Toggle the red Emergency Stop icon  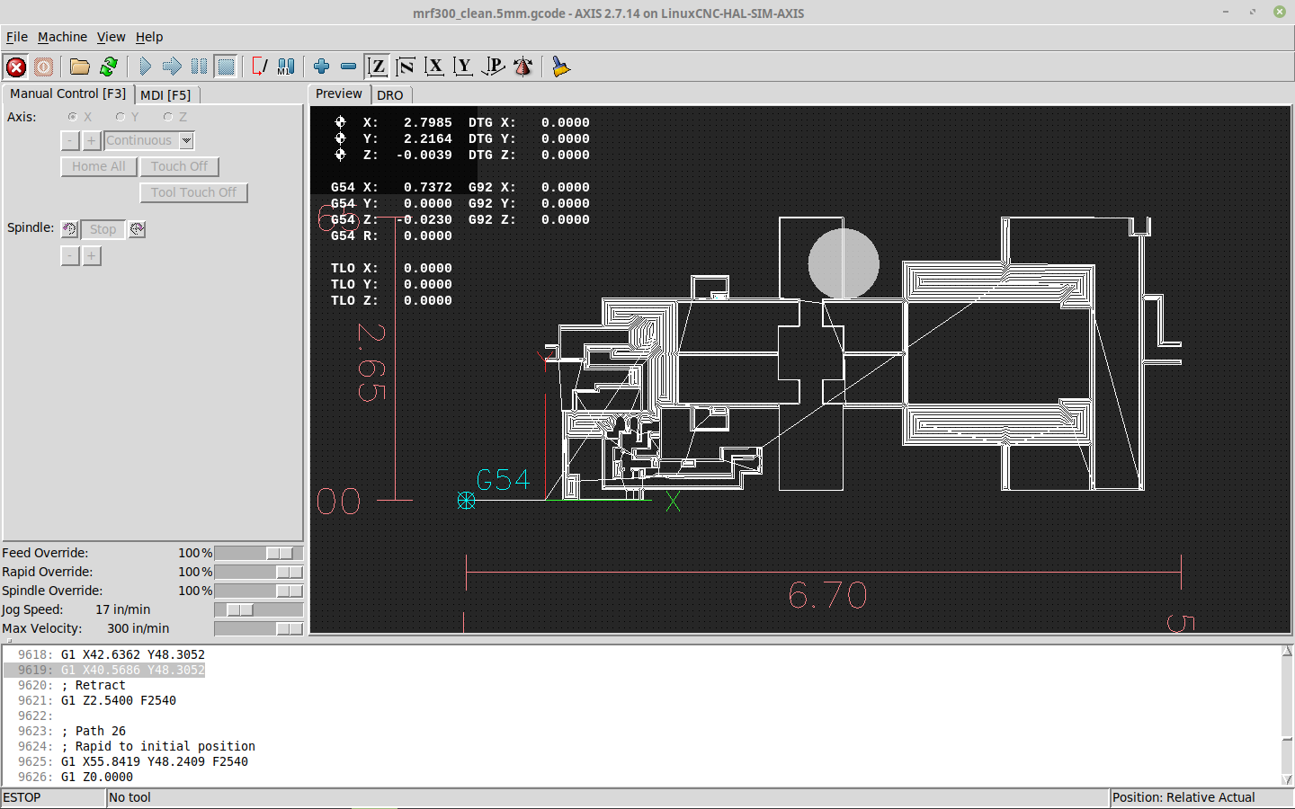tap(16, 67)
